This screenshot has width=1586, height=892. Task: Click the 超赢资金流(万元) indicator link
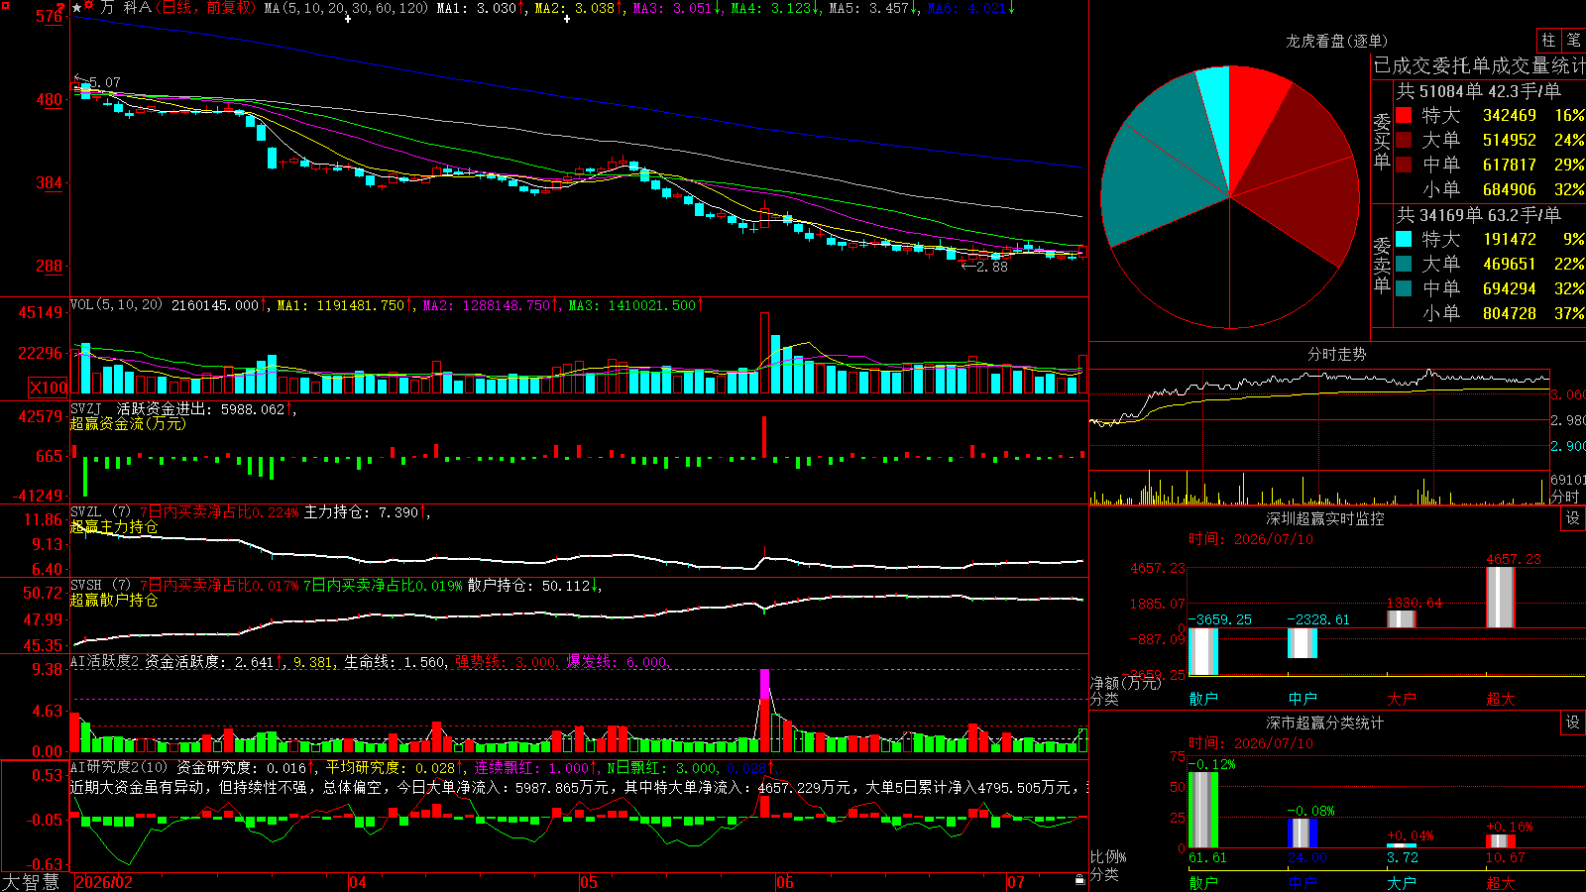coord(128,423)
